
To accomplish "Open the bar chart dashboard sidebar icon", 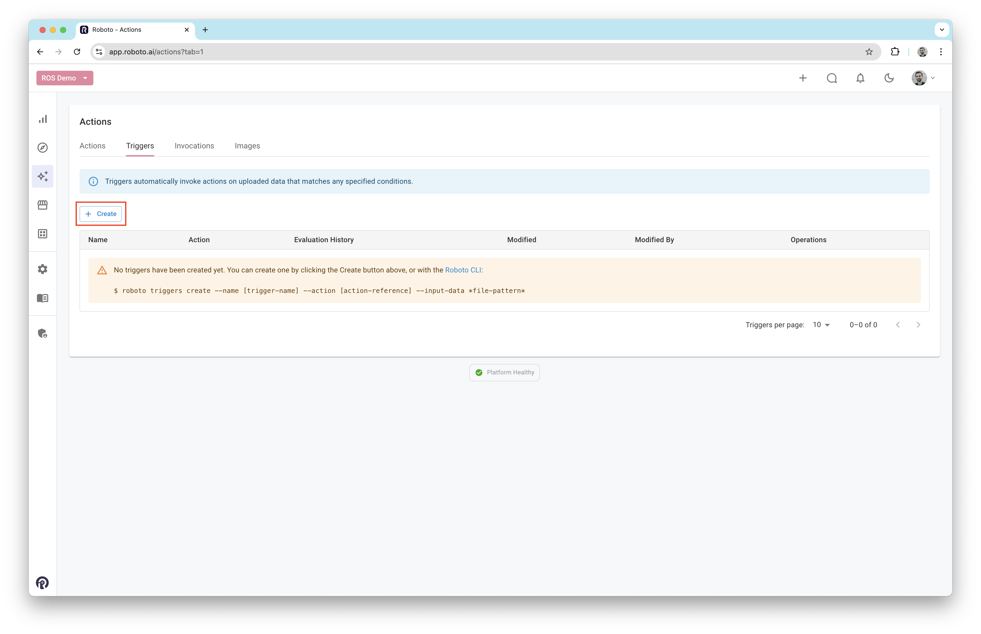I will coord(43,119).
